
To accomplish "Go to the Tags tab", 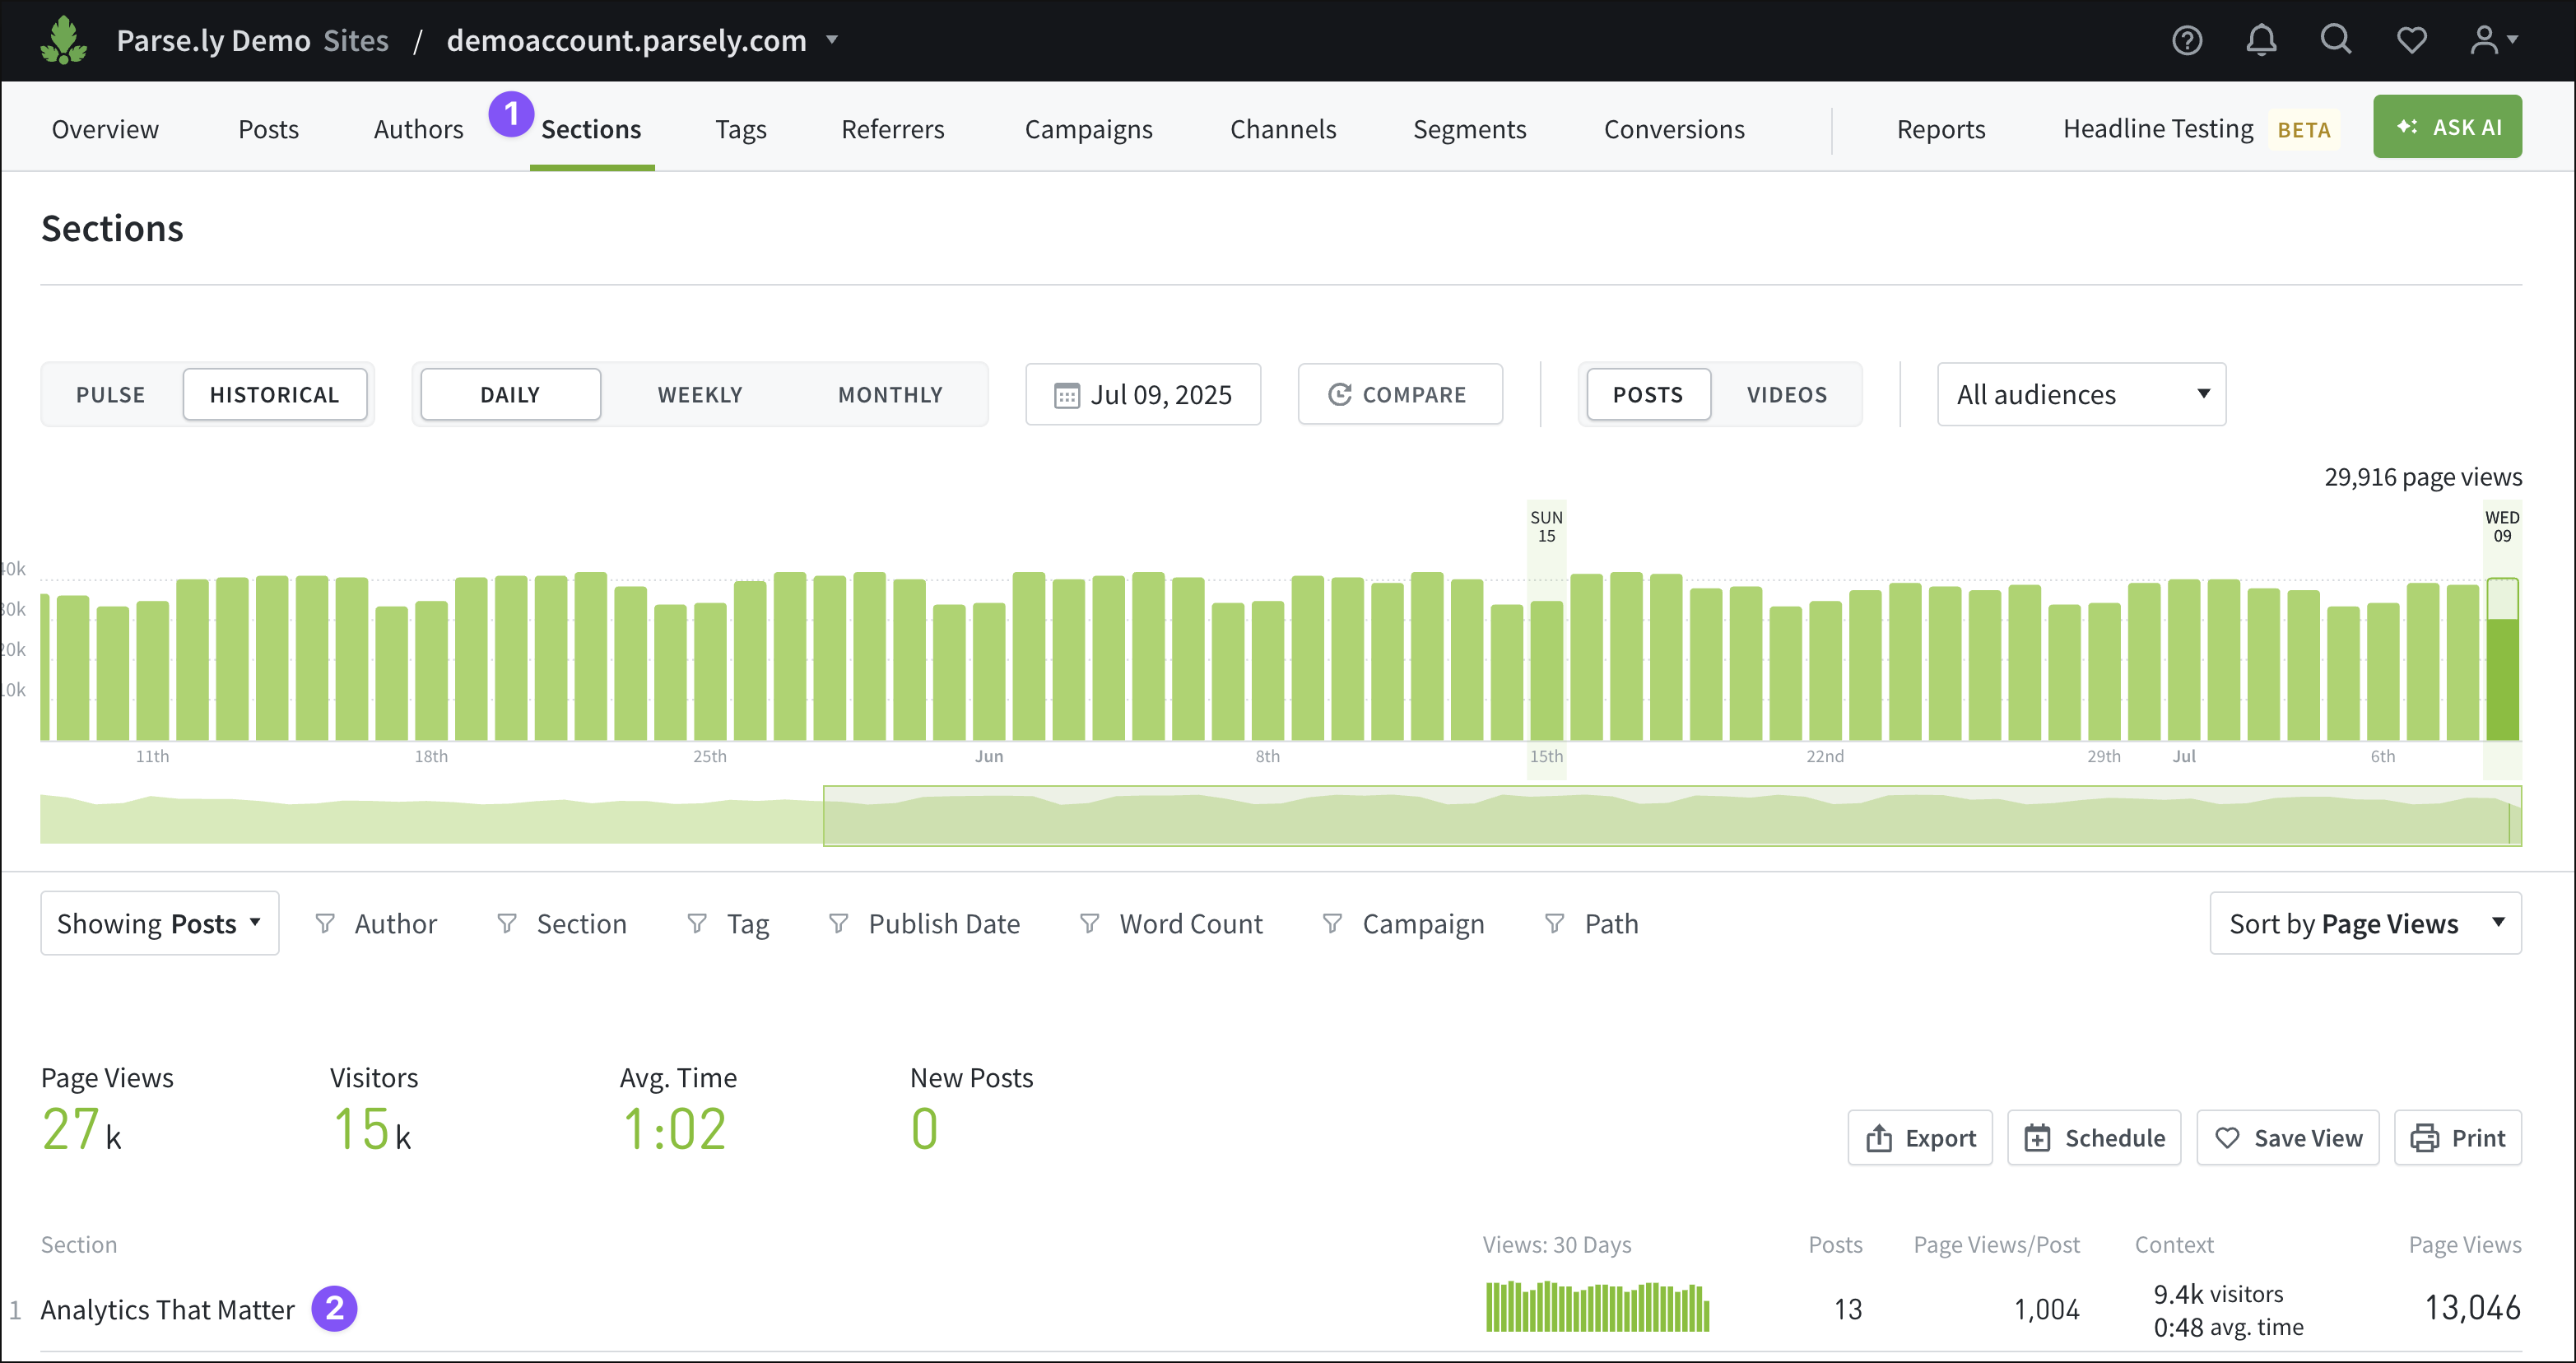I will (x=741, y=129).
